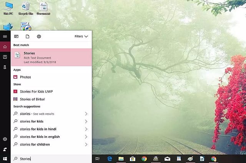Expand arrow for "stories for children" suggestion
The width and height of the screenshot is (246, 163).
coord(86,144)
